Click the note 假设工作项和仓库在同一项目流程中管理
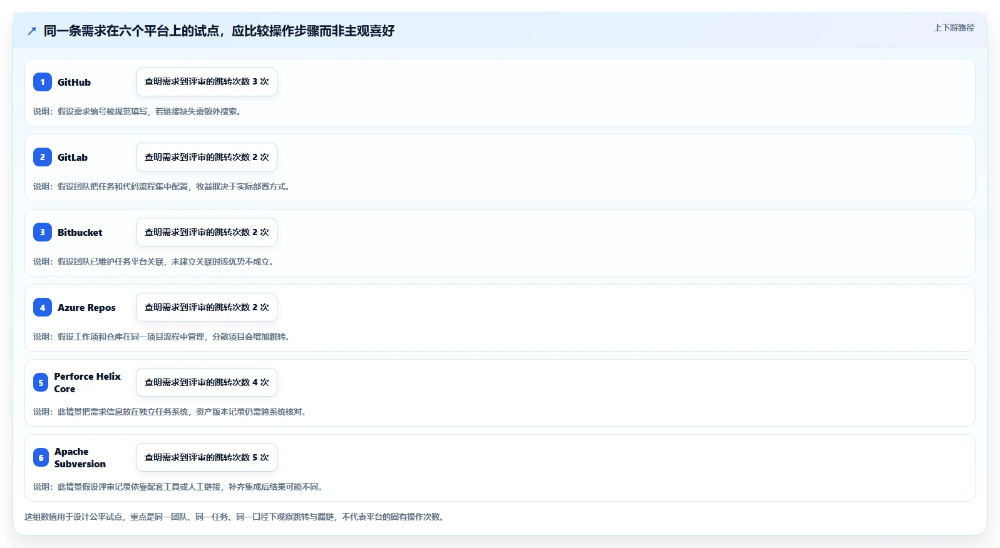1000x548 pixels. (162, 337)
